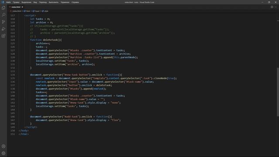Open the Search view in activity bar
The width and height of the screenshot is (279, 157).
click(3, 15)
